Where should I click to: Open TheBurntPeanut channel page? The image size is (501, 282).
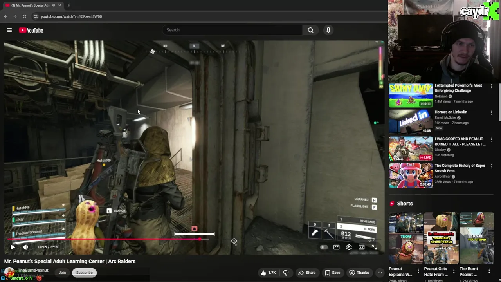[33, 270]
